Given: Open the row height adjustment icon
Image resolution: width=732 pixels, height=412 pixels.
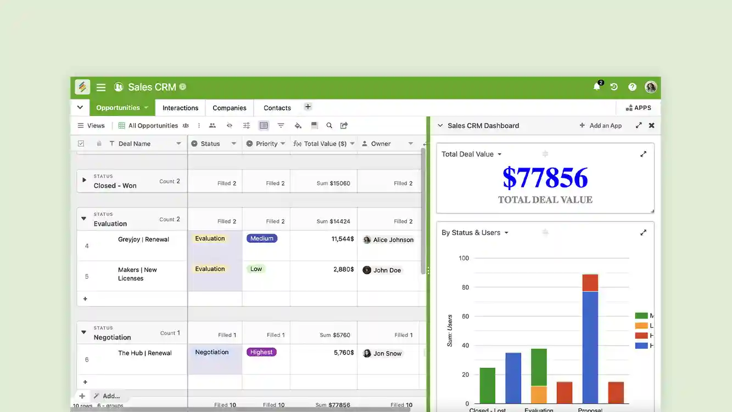Looking at the screenshot, I should 314,125.
